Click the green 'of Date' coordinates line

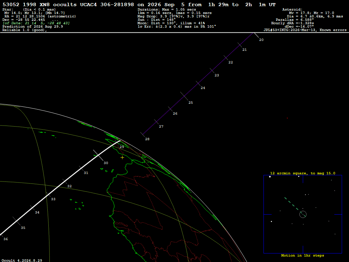tap(36, 23)
